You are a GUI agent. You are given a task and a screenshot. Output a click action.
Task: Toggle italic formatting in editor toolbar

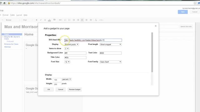click(x=41, y=20)
